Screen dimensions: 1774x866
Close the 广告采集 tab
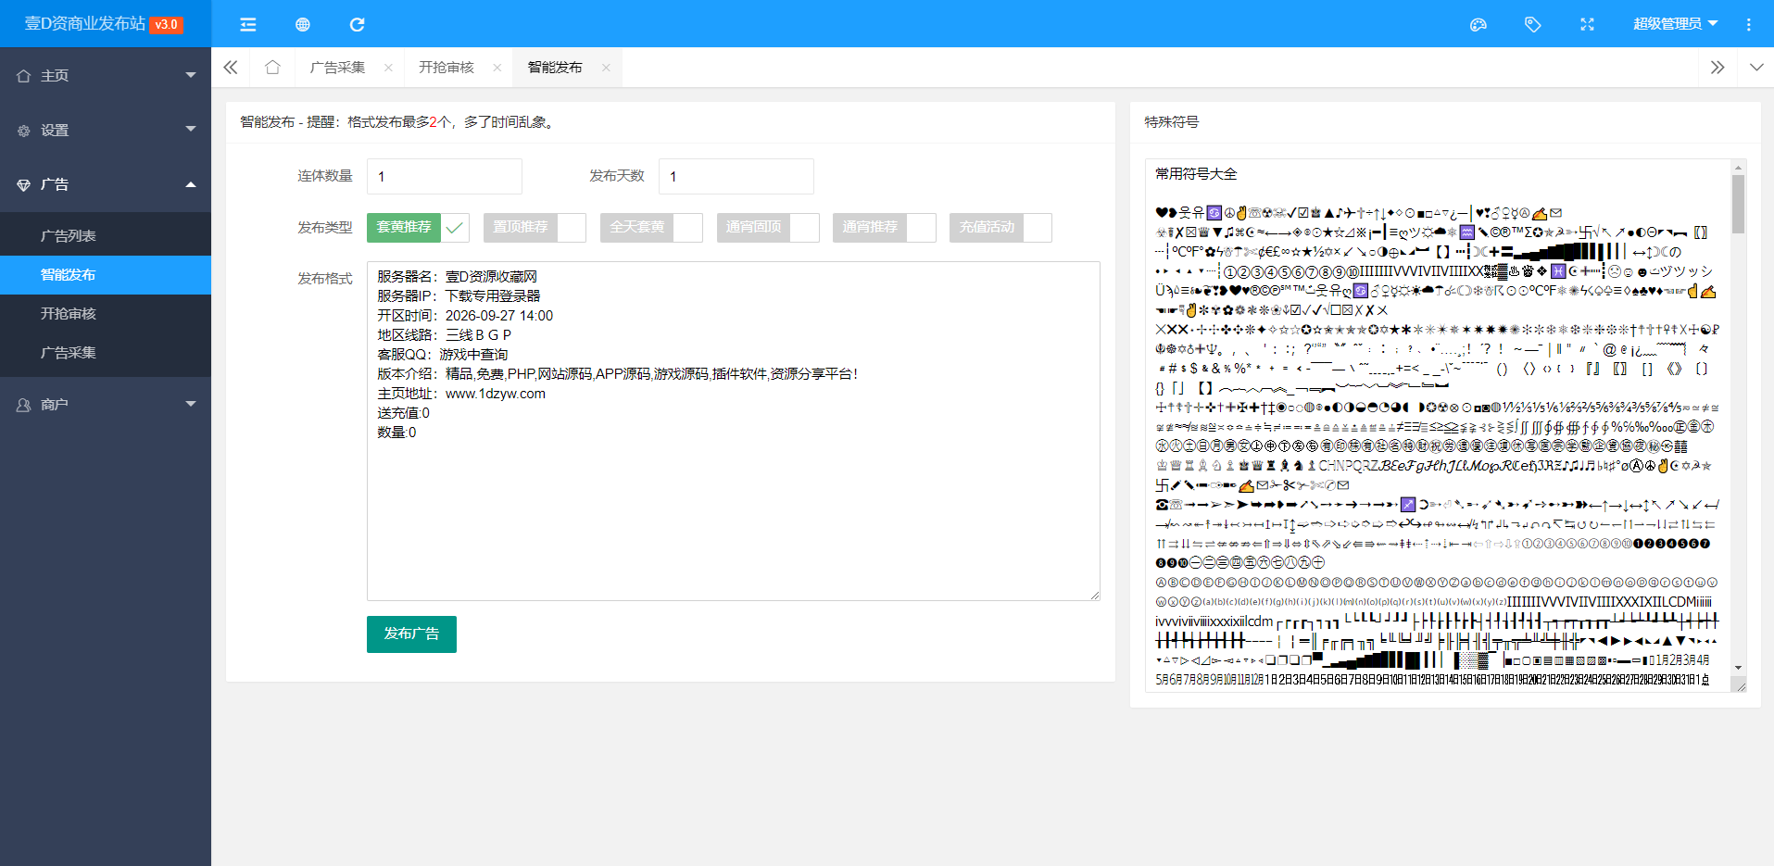(x=388, y=68)
